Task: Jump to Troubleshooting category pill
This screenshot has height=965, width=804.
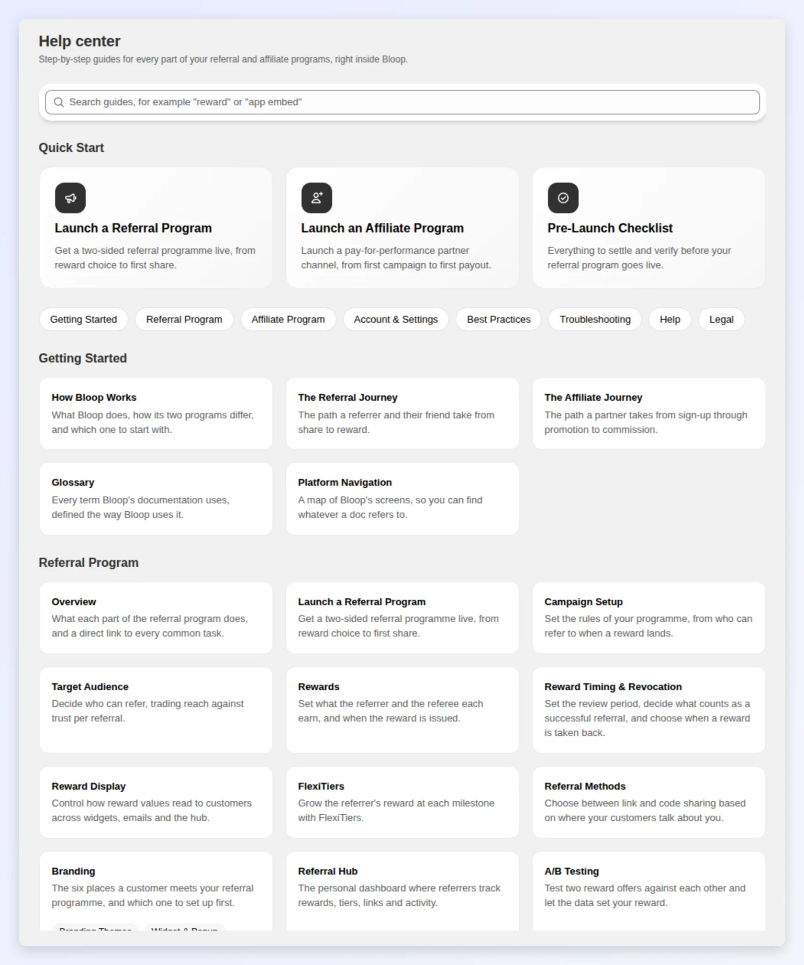Action: point(595,319)
